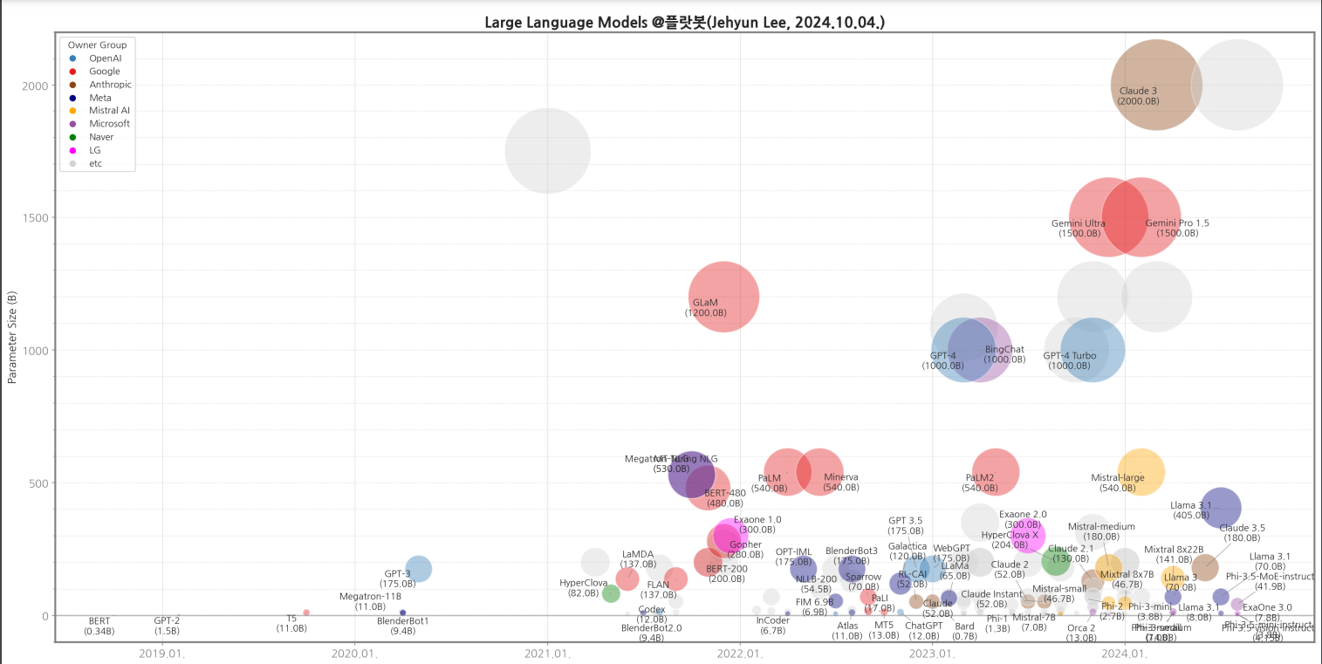Click the InCoder (6.7B) label
The image size is (1322, 664).
773,626
